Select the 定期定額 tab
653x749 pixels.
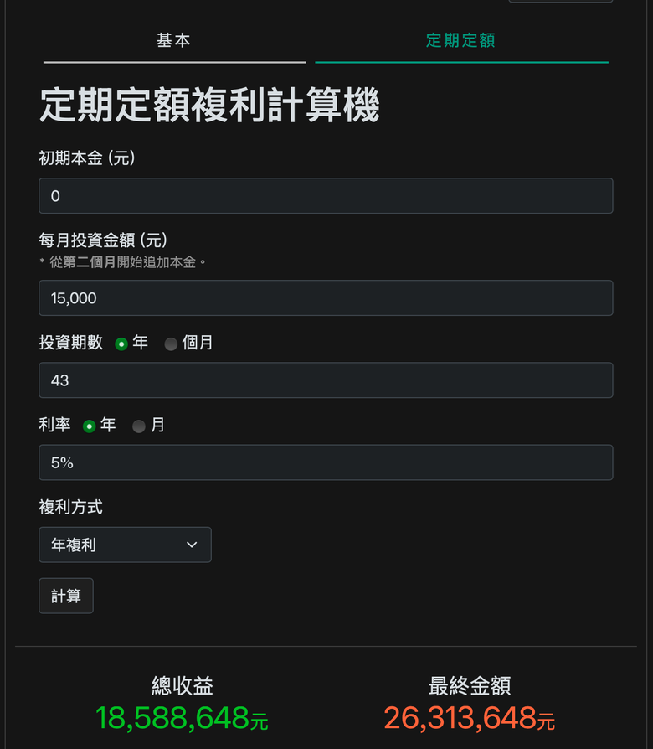461,40
